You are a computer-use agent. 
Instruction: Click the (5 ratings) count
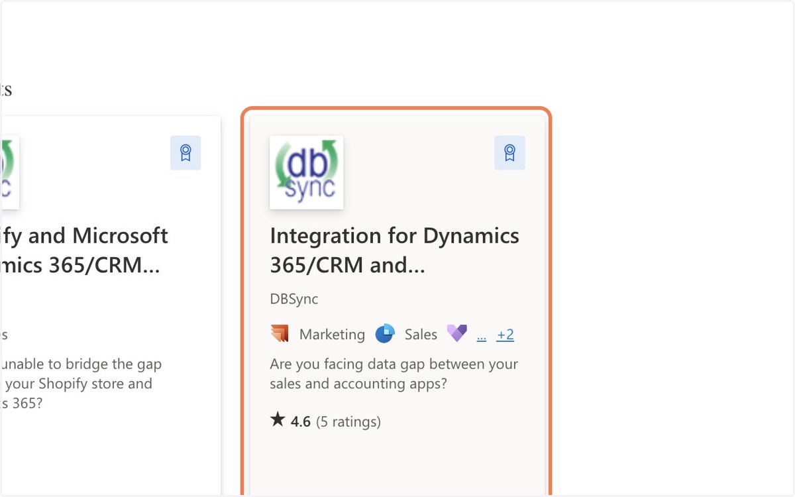(x=348, y=421)
